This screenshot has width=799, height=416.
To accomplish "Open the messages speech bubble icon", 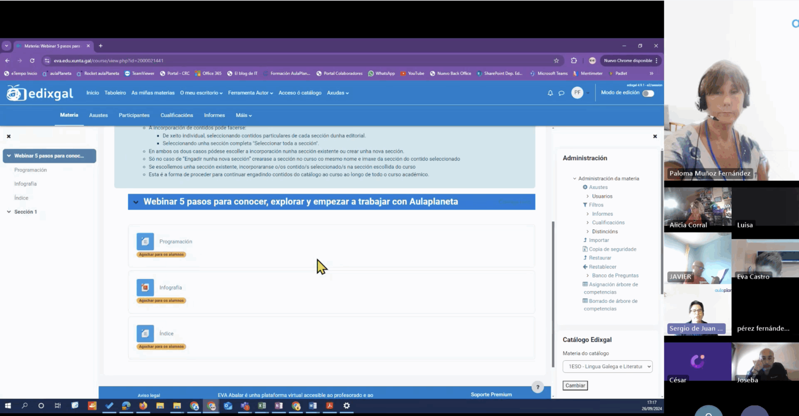I will tap(561, 93).
